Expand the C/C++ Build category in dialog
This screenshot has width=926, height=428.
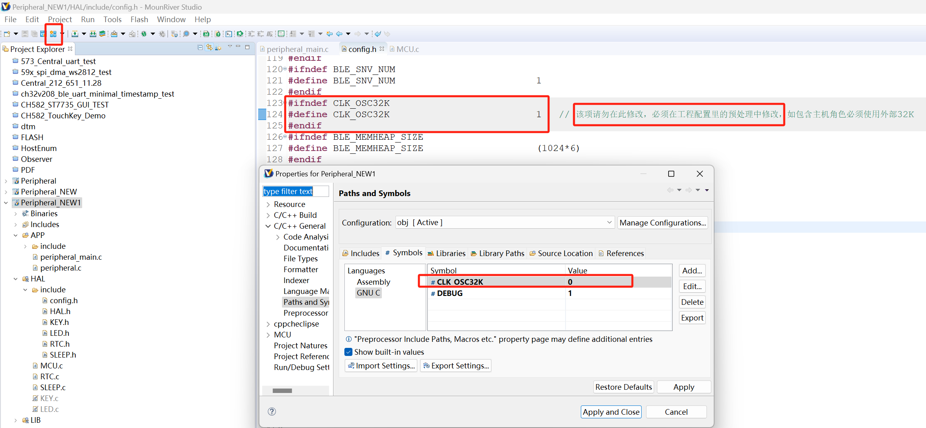tap(268, 215)
